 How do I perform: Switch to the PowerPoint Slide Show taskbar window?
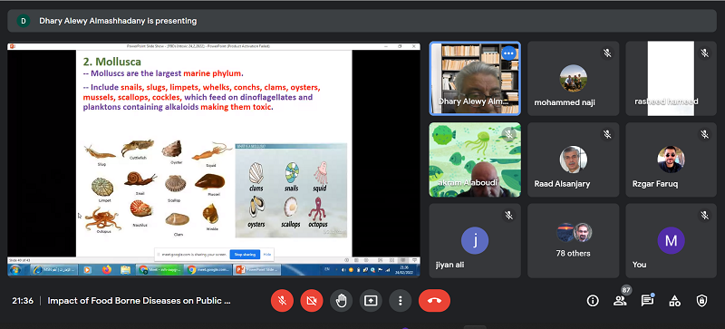[x=256, y=270]
